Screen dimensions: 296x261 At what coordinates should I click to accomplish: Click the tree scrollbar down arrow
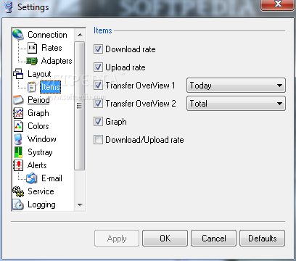pos(80,205)
